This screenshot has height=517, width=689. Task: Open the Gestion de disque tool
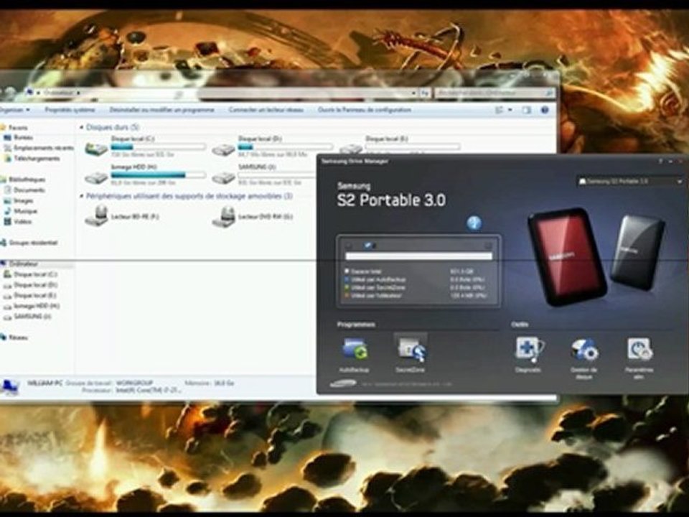pos(584,350)
